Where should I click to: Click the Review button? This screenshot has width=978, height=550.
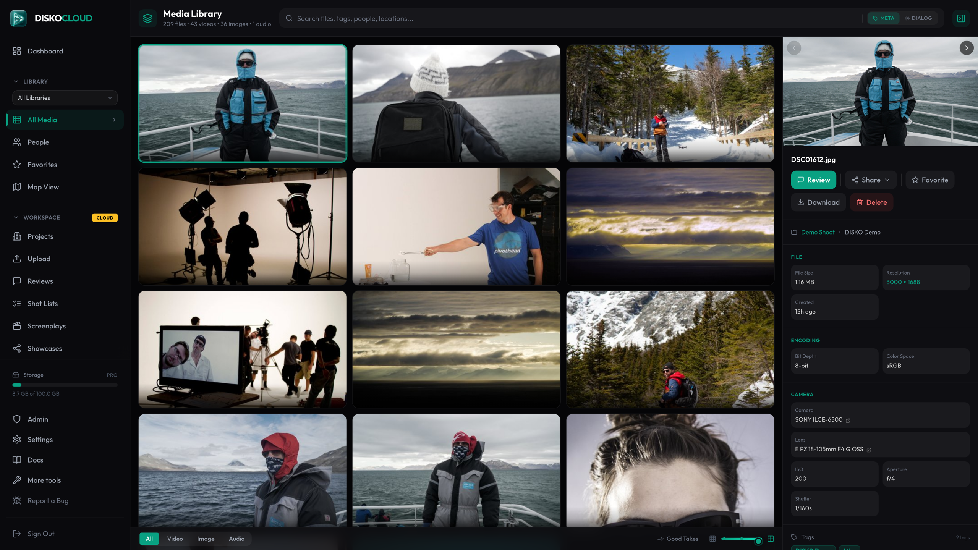pyautogui.click(x=813, y=180)
